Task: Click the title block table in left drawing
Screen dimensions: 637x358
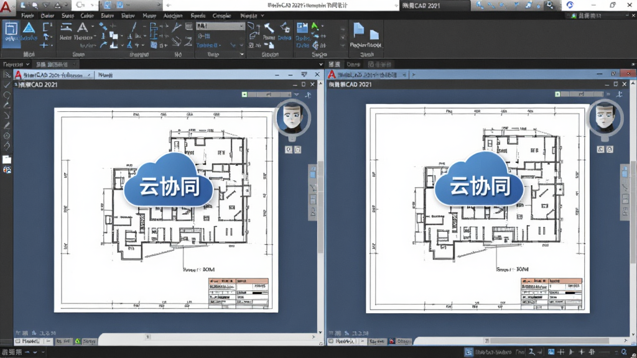Action: tap(238, 293)
